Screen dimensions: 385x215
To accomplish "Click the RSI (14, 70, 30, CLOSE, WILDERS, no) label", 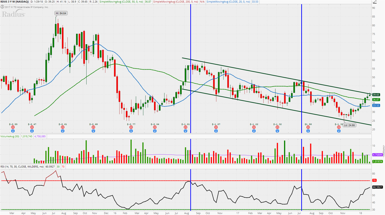I will (21, 167).
